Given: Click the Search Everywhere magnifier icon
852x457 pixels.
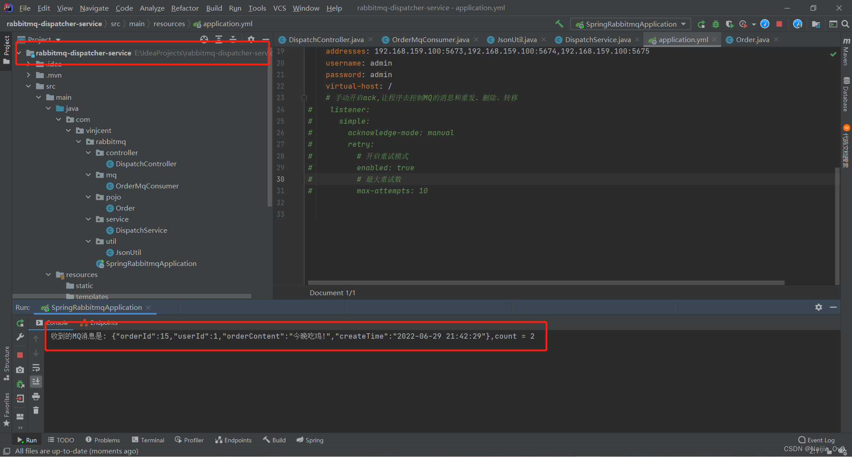Looking at the screenshot, I should (845, 24).
